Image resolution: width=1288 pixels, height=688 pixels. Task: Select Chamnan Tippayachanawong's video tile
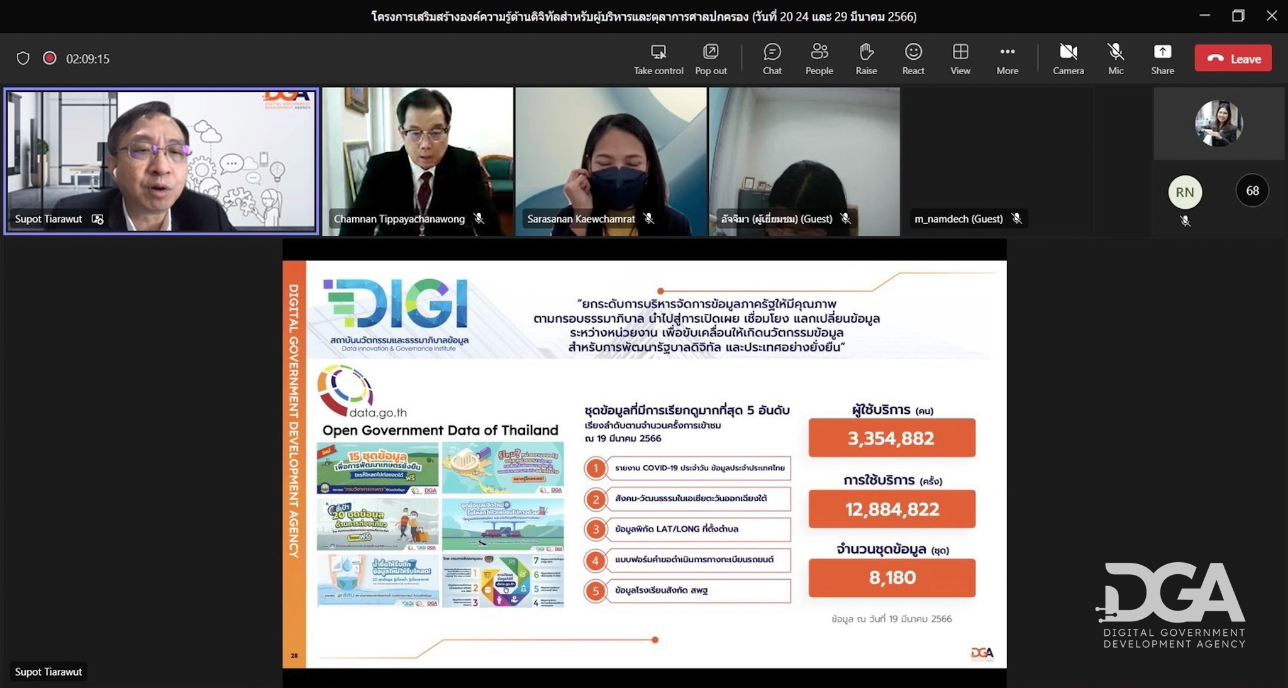click(418, 162)
